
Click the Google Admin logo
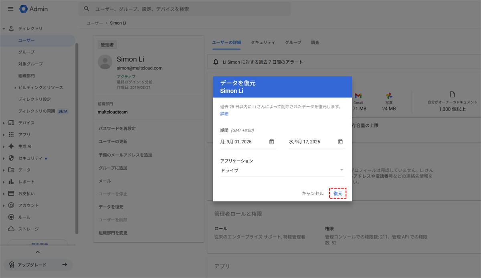click(34, 9)
